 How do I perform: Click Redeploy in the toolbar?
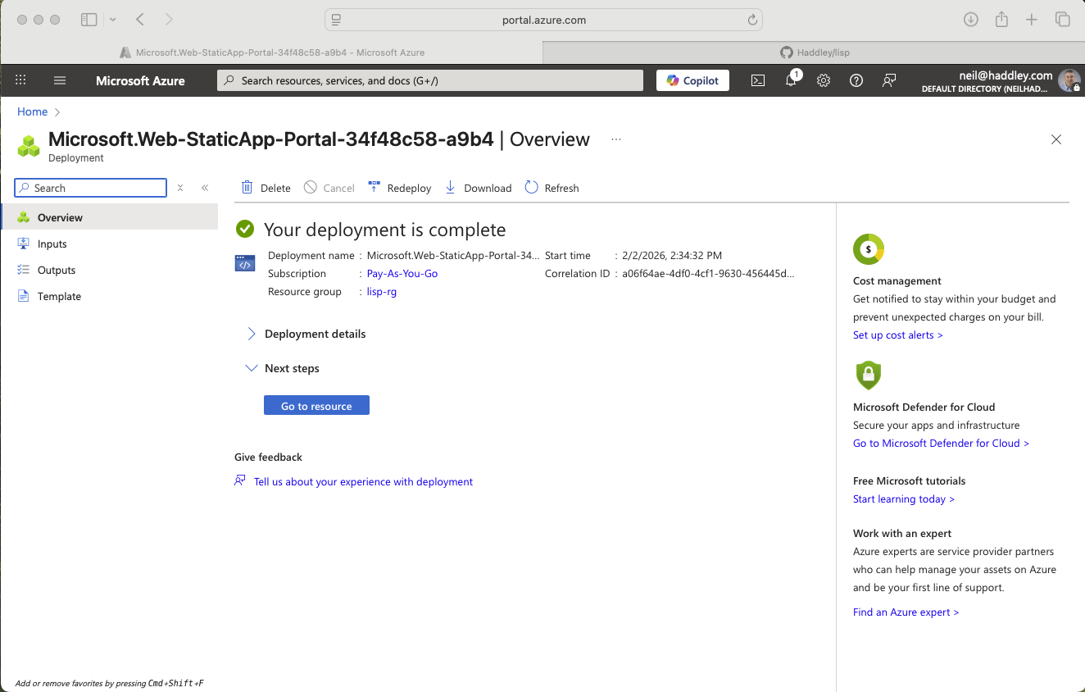pos(400,188)
